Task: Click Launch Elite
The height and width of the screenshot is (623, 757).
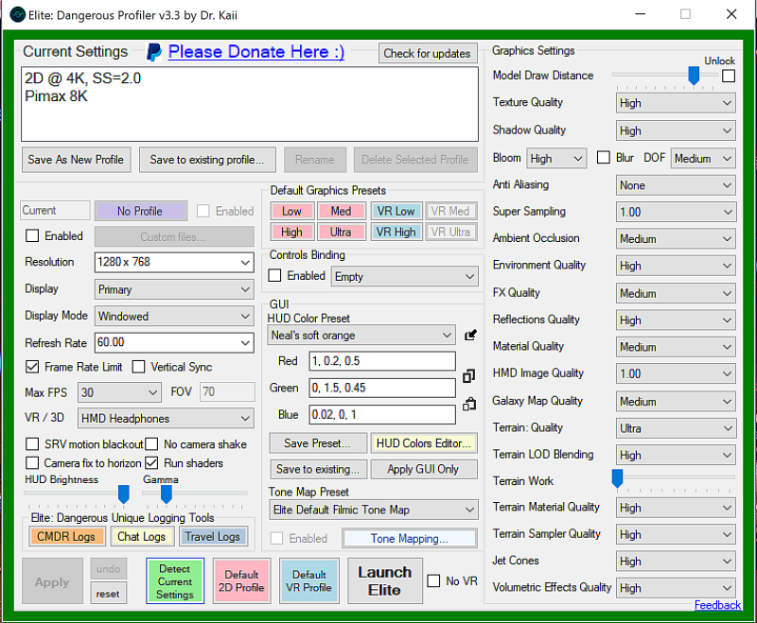Action: click(385, 581)
